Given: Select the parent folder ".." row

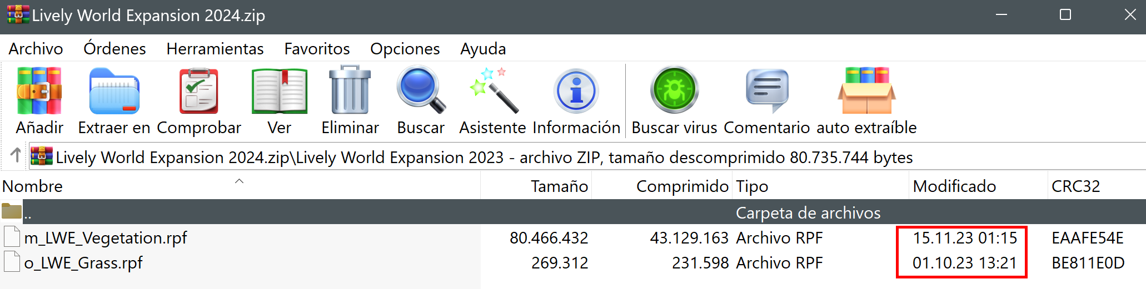Looking at the screenshot, I should 573,212.
